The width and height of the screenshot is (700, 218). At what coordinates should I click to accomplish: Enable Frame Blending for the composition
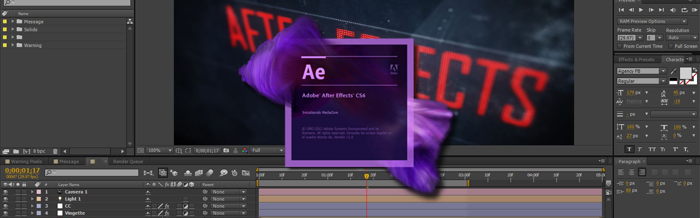click(199, 173)
